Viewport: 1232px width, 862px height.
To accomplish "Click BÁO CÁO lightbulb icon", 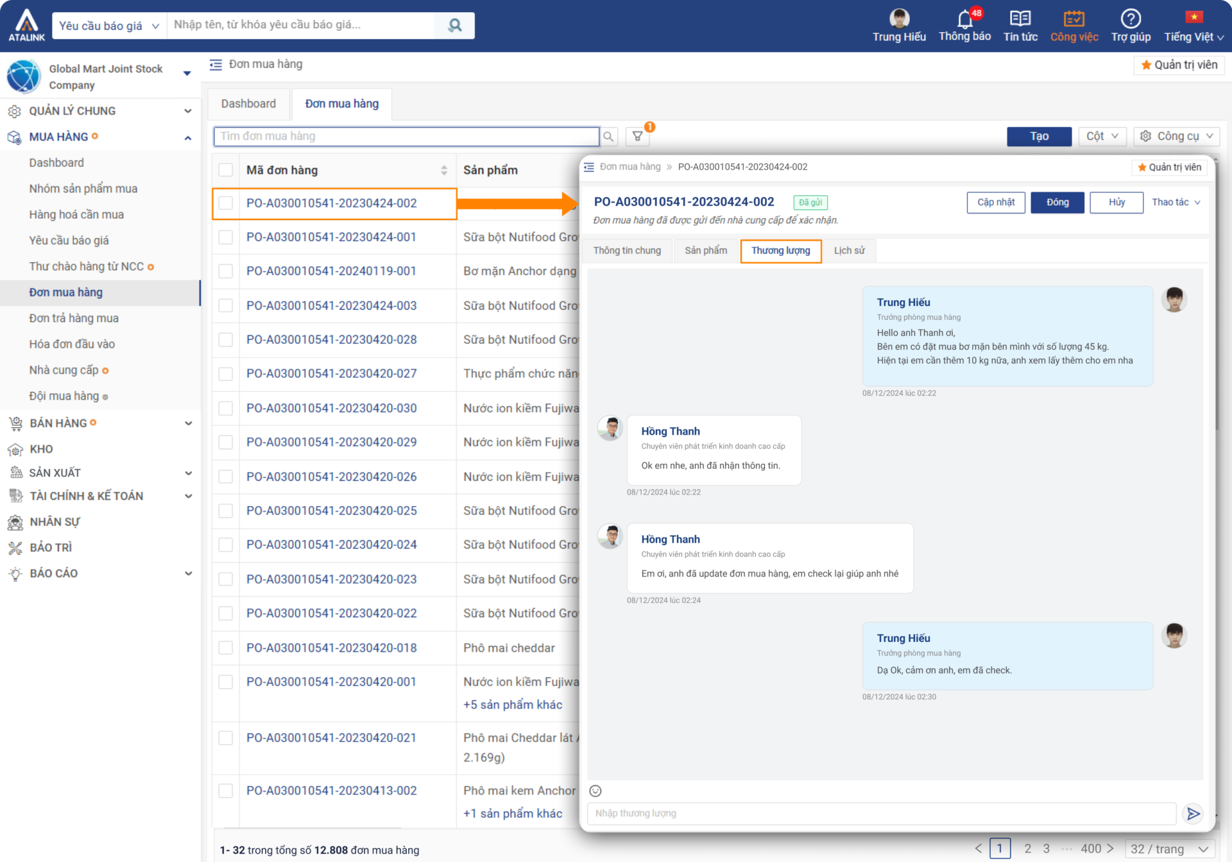I will tap(15, 573).
